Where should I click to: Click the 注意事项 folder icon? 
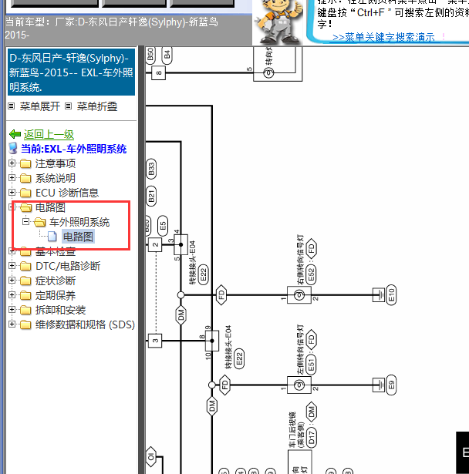tap(25, 163)
